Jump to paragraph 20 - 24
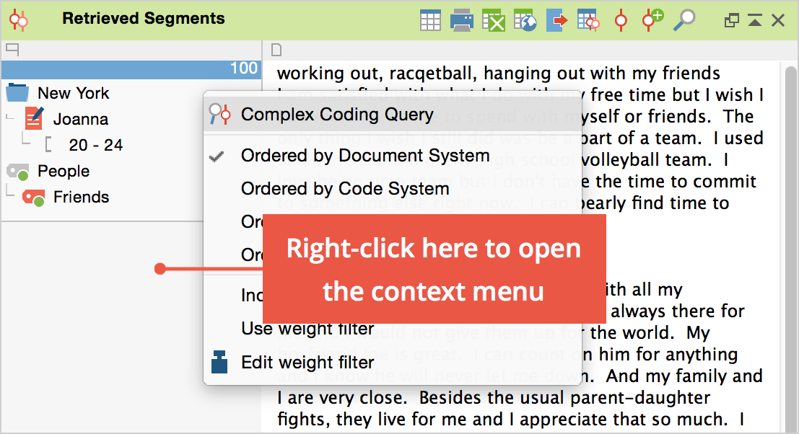This screenshot has width=799, height=434. pyautogui.click(x=96, y=145)
